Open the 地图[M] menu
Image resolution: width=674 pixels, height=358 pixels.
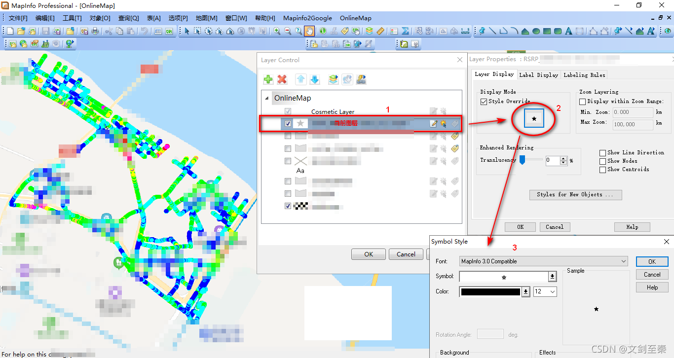coord(206,18)
